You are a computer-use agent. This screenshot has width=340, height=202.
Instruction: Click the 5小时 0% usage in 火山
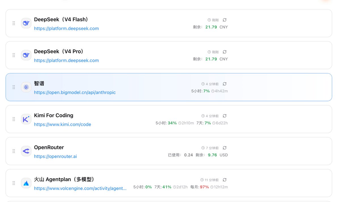tap(143, 187)
